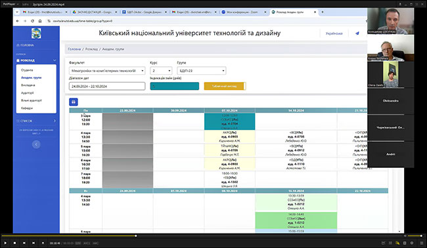Click the Oleksandra participant tile
The image size is (427, 248).
coord(390,100)
